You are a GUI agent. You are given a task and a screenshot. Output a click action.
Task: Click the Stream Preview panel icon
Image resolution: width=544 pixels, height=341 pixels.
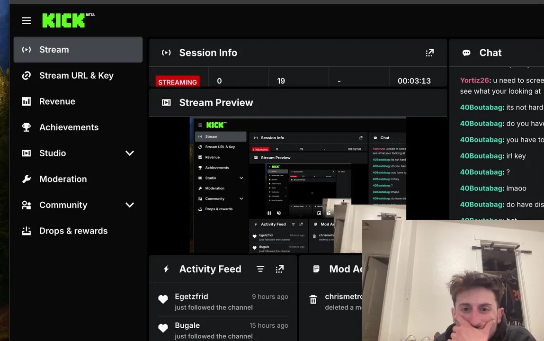[166, 103]
